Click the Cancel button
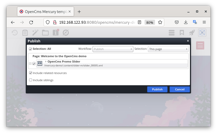This screenshot has height=134, width=217. pos(180,89)
